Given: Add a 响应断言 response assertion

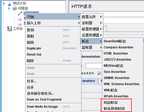Looking at the screenshot, I should (123, 102).
